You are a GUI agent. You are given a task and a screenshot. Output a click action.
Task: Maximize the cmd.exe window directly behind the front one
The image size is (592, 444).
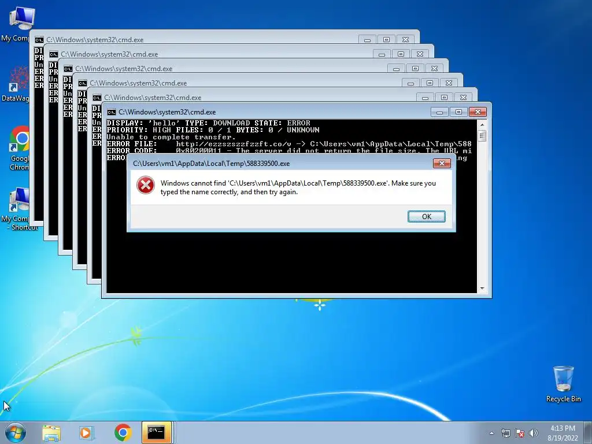coord(444,97)
